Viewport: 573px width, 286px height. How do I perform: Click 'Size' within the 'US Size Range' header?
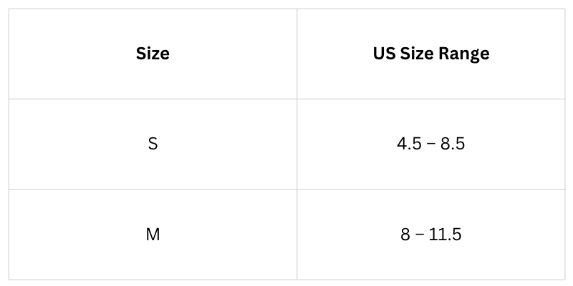coord(418,54)
